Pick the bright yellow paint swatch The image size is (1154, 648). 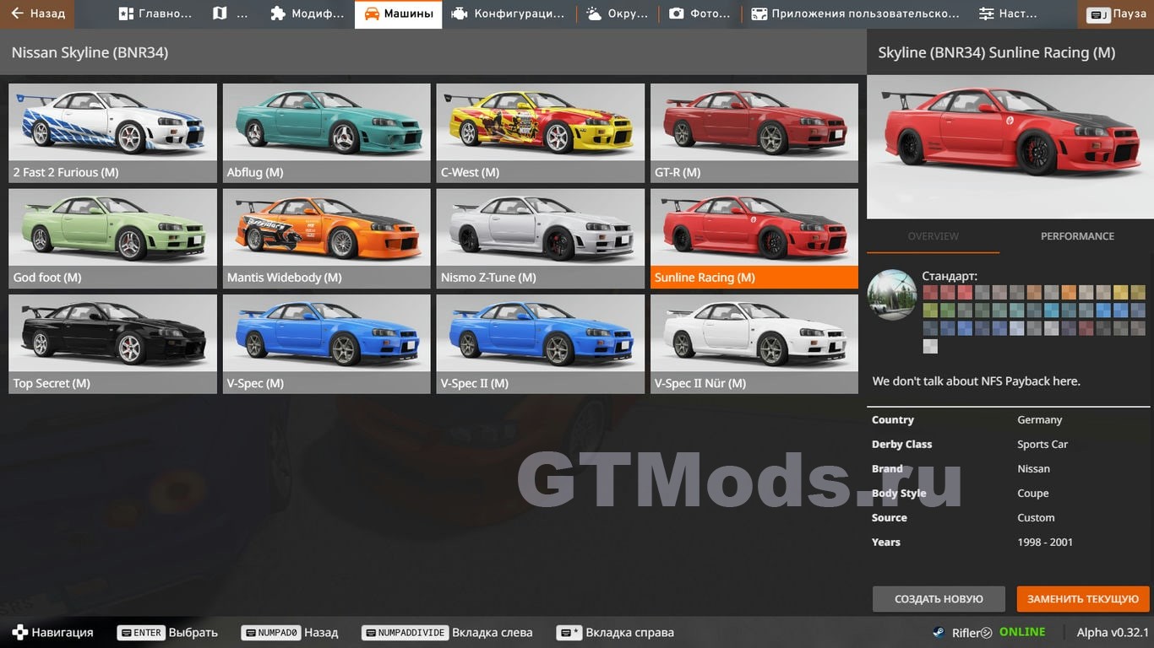click(x=1120, y=293)
